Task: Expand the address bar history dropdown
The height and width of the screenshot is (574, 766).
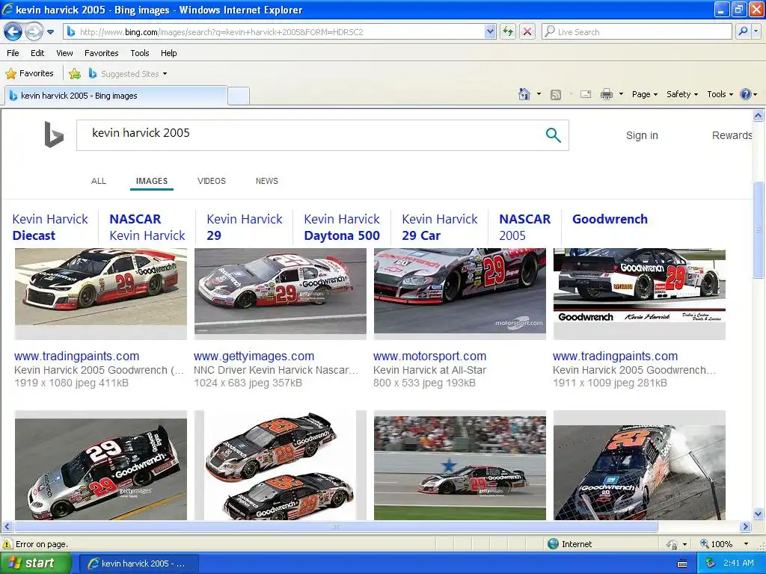Action: (x=490, y=32)
